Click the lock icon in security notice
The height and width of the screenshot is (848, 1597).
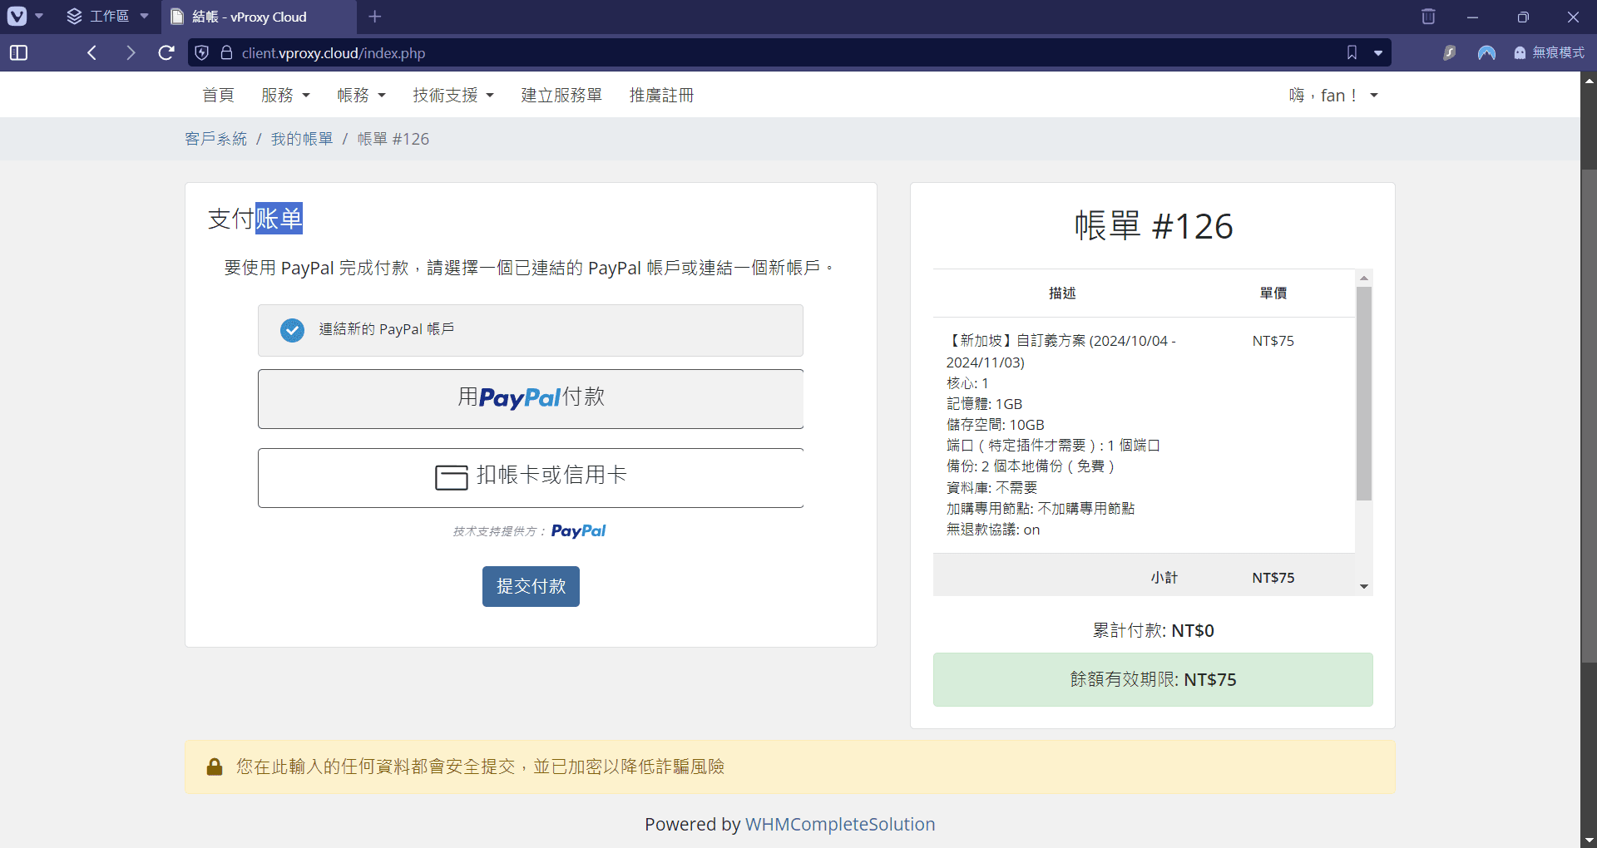click(x=215, y=767)
